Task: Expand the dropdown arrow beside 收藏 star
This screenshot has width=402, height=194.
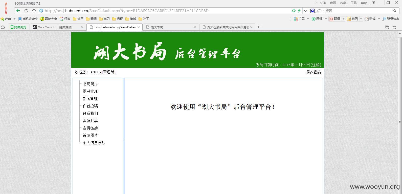Action: [x=14, y=19]
